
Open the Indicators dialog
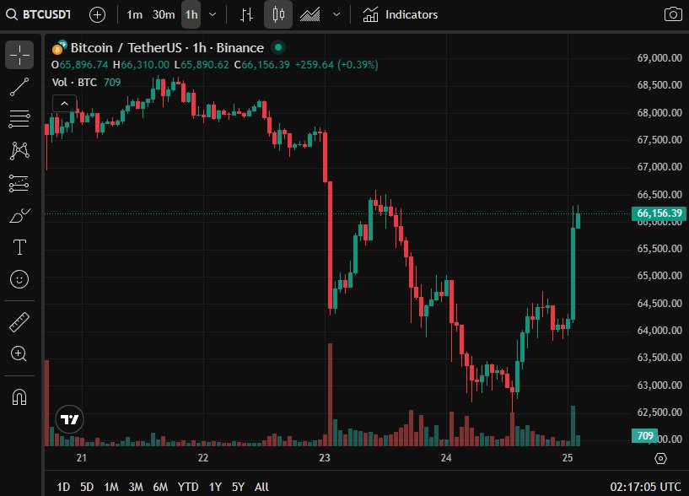(401, 14)
